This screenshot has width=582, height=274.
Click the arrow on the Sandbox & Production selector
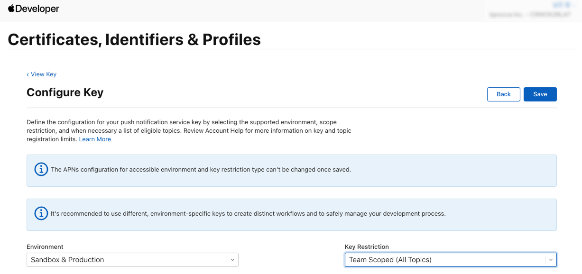232,260
